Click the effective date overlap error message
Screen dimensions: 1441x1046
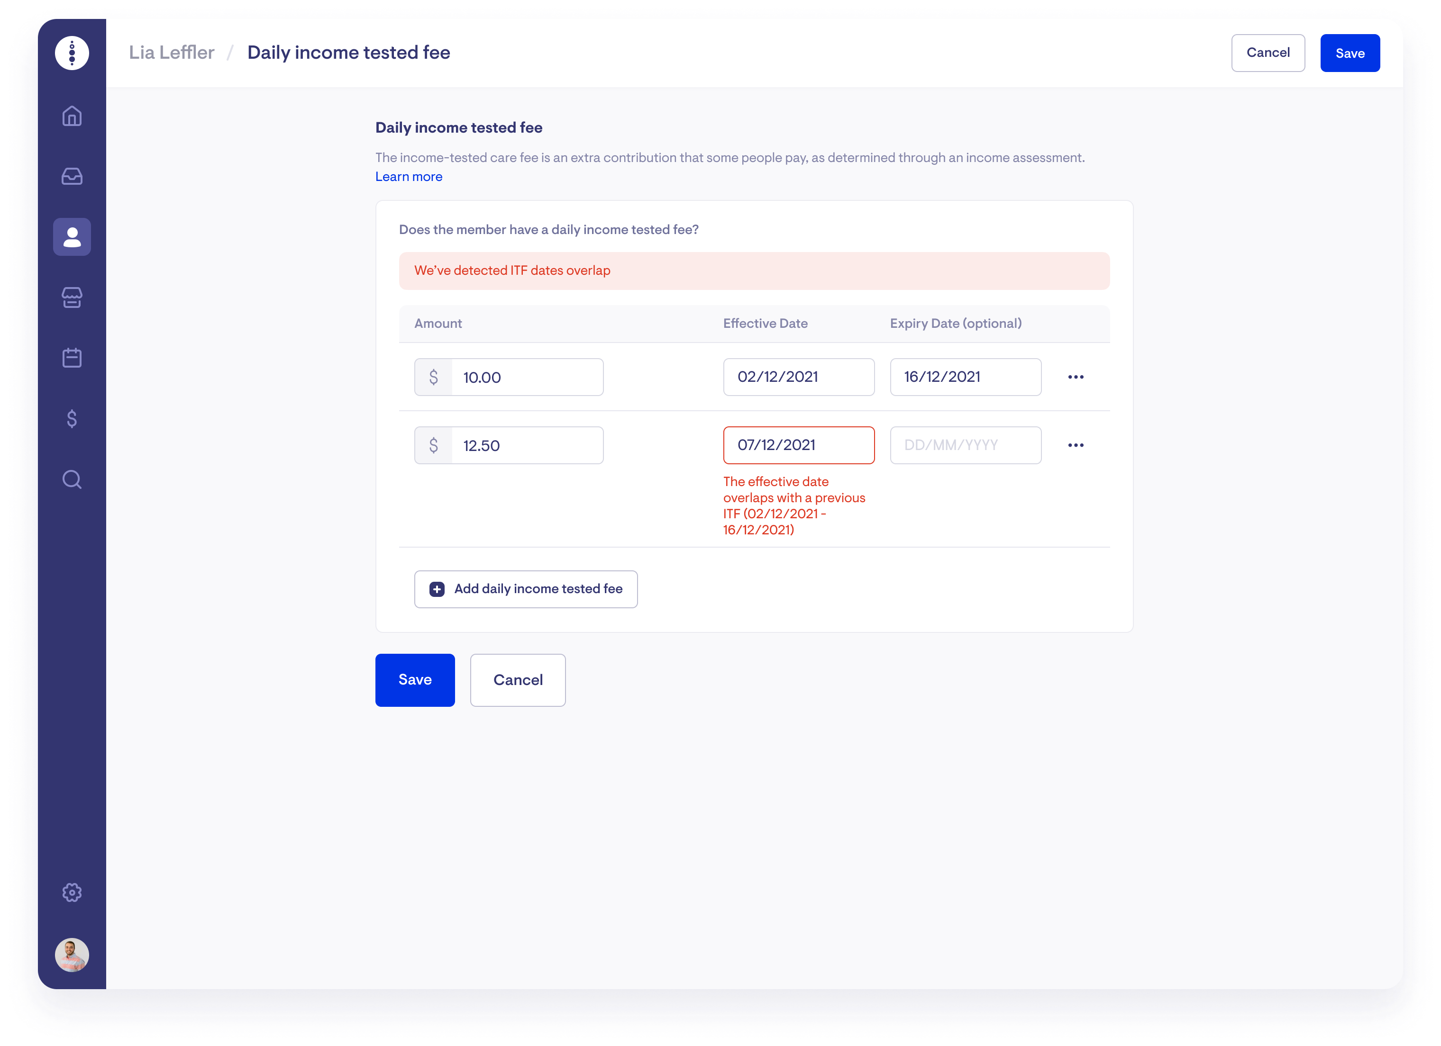tap(794, 505)
